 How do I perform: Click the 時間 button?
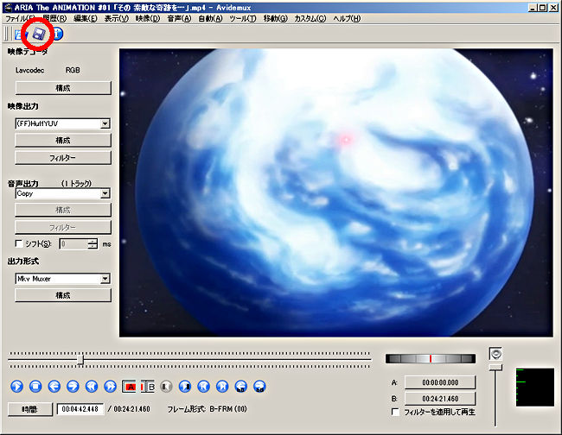click(x=30, y=409)
